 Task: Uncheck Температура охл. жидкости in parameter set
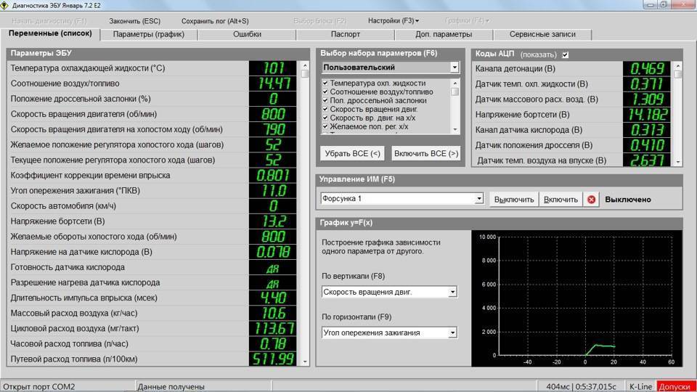click(325, 83)
